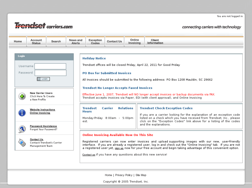Switch to the Exception Codes tab

tap(95, 42)
